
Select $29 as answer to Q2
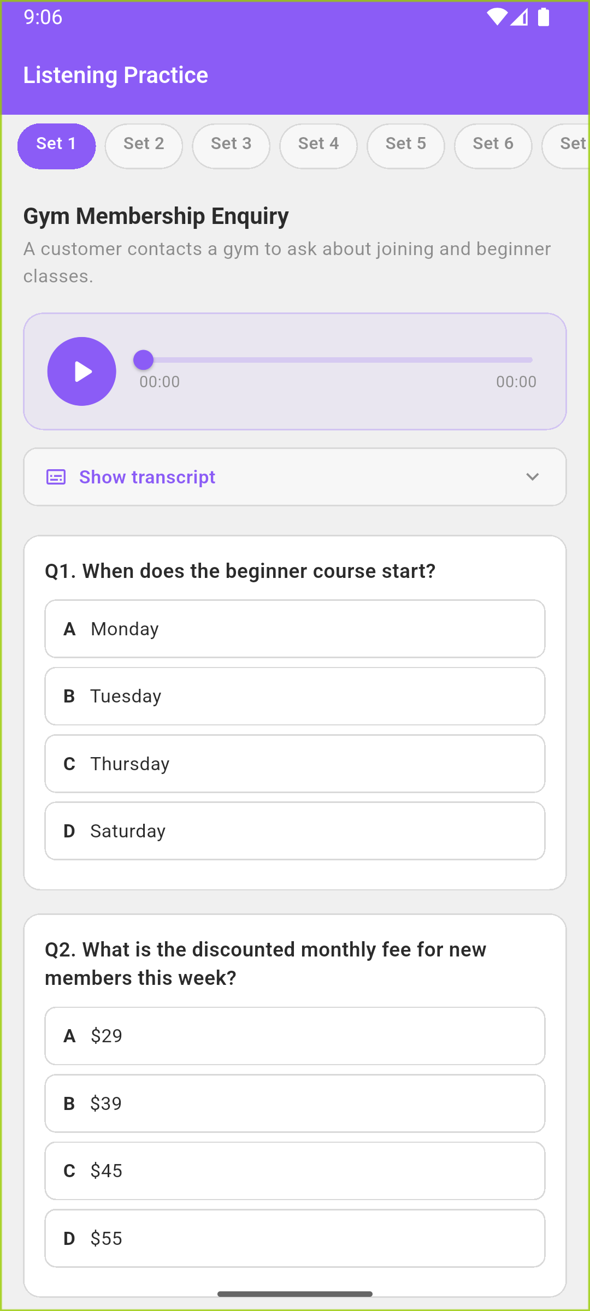294,1036
